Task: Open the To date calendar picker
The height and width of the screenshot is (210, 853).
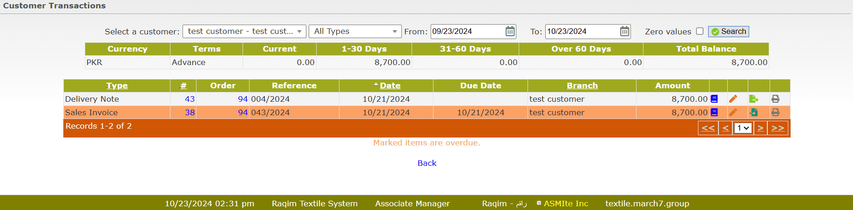Action: tap(624, 32)
